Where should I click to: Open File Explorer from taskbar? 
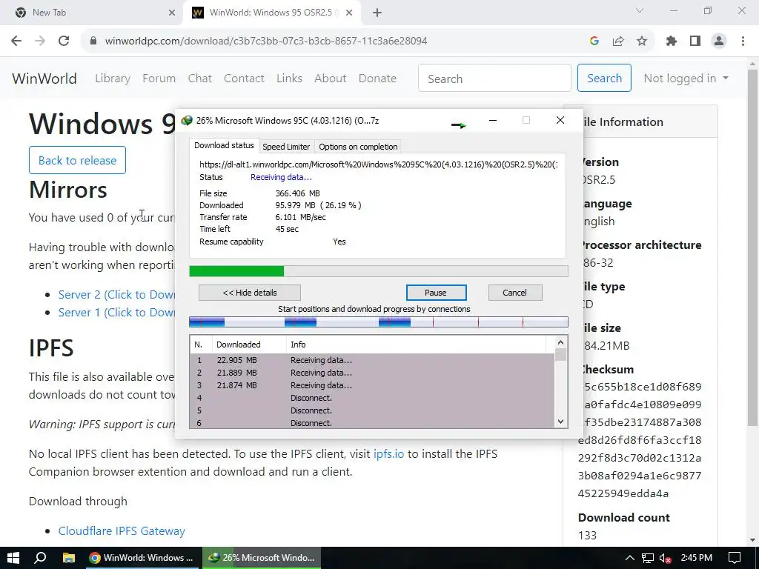coord(69,558)
